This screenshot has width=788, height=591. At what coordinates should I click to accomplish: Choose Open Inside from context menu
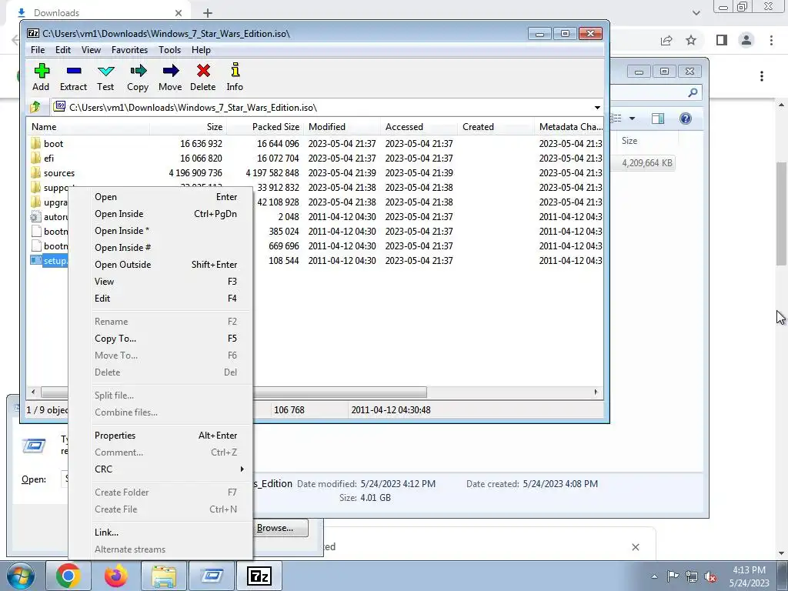tap(160, 214)
